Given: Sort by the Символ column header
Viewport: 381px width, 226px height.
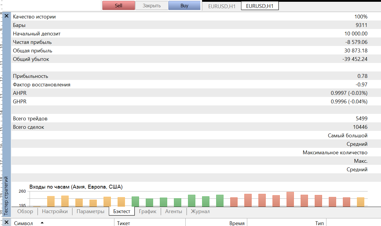Looking at the screenshot, I should point(23,223).
